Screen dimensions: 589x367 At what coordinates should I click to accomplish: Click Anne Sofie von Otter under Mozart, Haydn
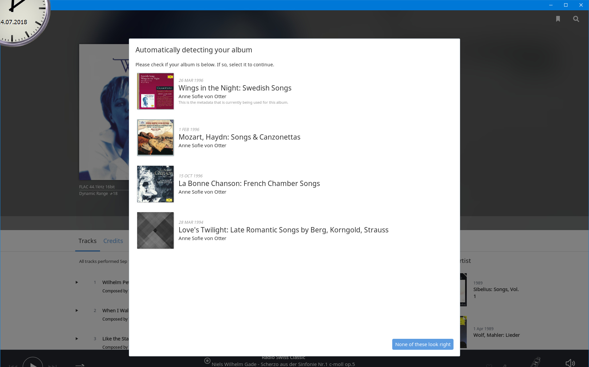[x=202, y=146]
